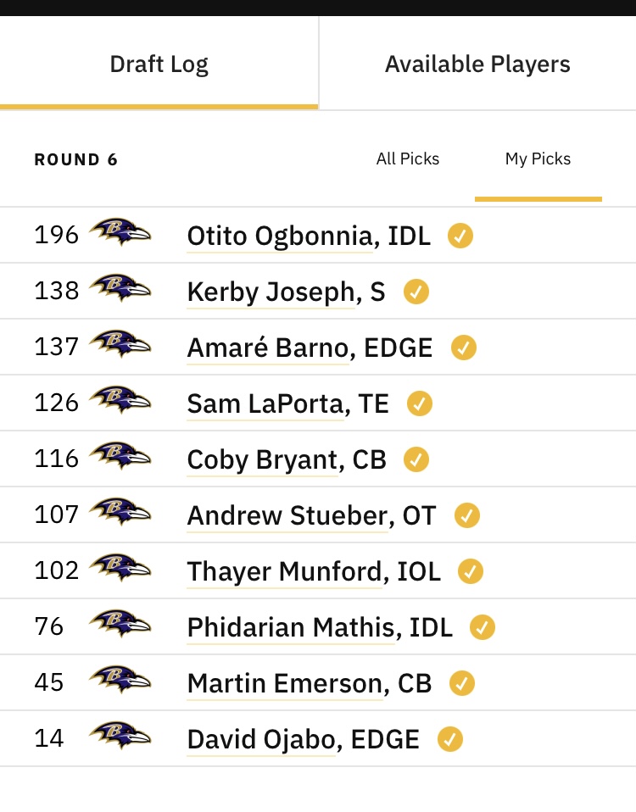Select the Draft Log tab
The width and height of the screenshot is (636, 812).
click(159, 64)
